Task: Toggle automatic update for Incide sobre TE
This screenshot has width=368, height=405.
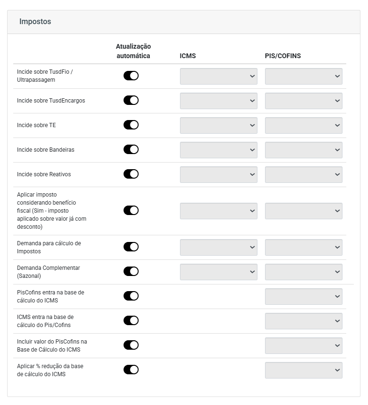Action: click(x=131, y=125)
